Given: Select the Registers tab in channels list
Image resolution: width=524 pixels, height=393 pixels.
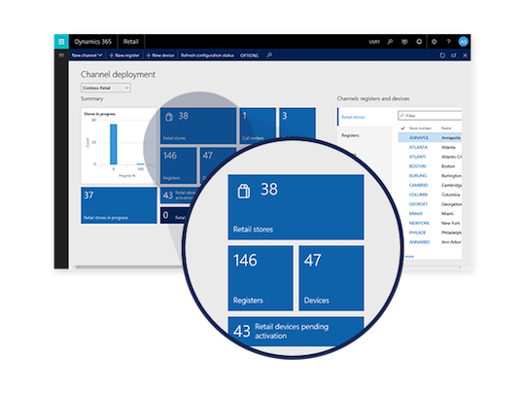Looking at the screenshot, I should tap(350, 135).
